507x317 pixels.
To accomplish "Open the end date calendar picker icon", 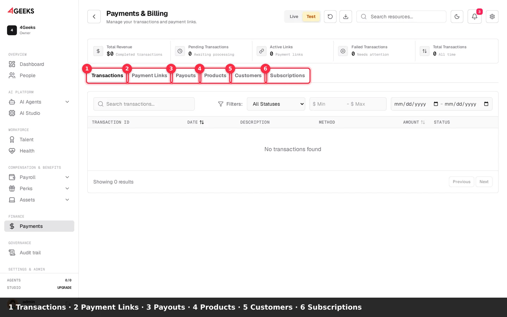I will point(486,104).
